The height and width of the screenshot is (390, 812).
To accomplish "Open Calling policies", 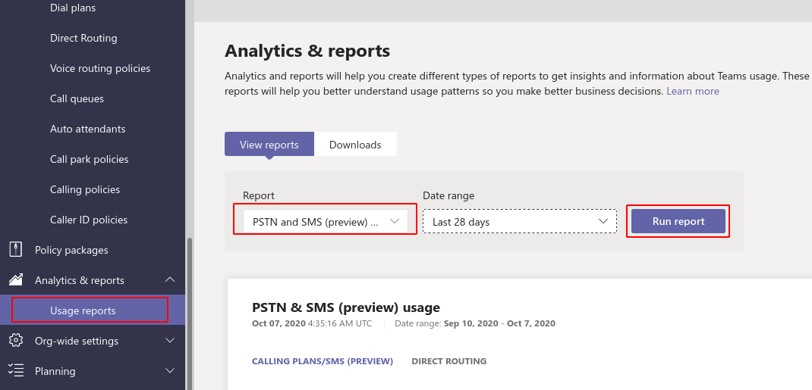I will 85,189.
